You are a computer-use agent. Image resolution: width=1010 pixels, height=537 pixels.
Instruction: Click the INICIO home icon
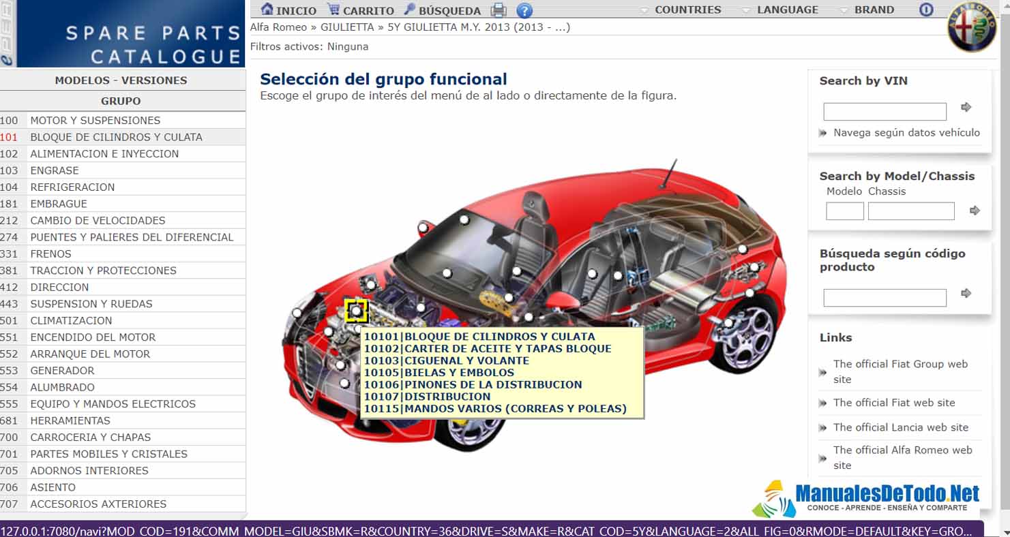point(267,10)
